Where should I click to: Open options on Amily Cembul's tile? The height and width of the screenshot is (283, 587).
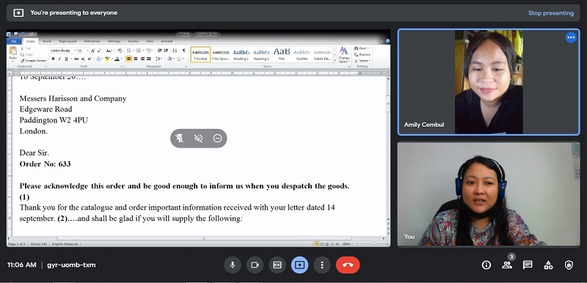pos(571,38)
